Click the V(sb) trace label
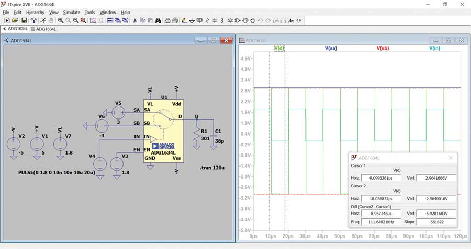The image size is (471, 249). pos(383,48)
